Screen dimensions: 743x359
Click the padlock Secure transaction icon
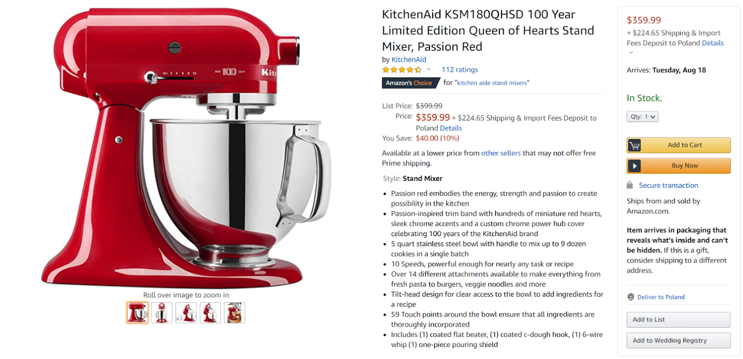[x=630, y=185]
